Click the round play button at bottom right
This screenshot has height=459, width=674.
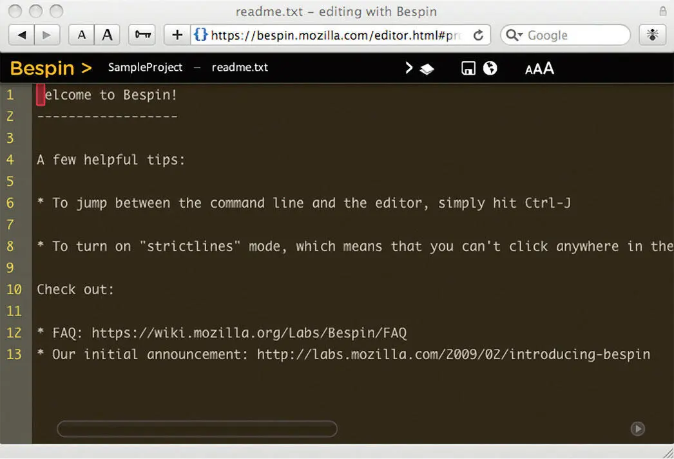637,429
